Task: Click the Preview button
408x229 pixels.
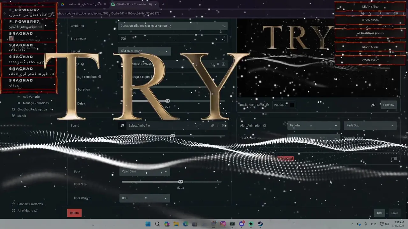Action: pyautogui.click(x=389, y=105)
